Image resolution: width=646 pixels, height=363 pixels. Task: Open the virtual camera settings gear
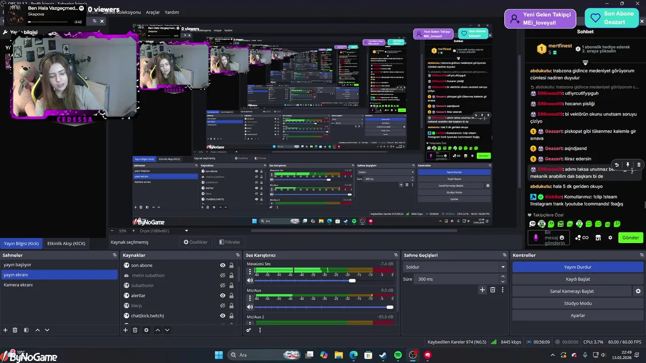638,291
